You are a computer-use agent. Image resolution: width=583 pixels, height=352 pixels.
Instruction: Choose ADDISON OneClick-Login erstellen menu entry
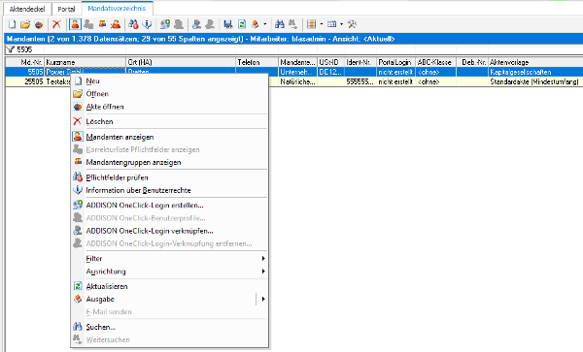point(169,206)
